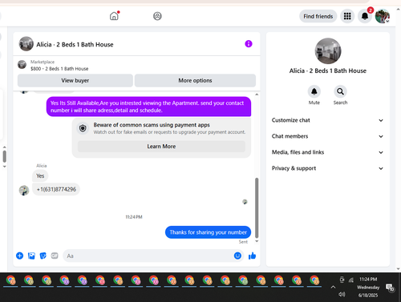Select the +1(631)8774296 message

[x=56, y=189]
